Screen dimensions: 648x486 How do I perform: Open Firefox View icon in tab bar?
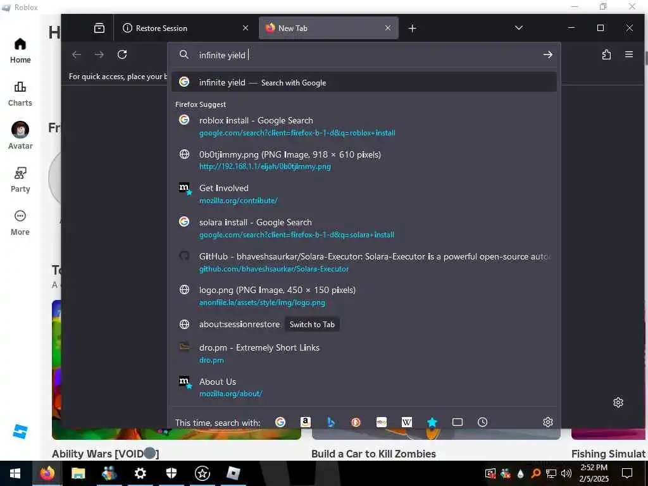99,28
